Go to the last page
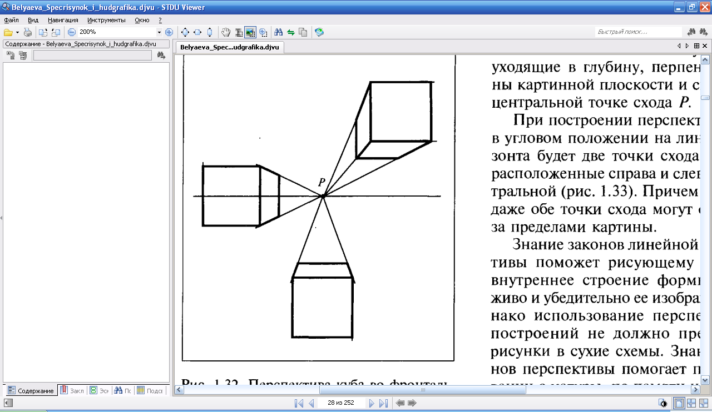 383,403
